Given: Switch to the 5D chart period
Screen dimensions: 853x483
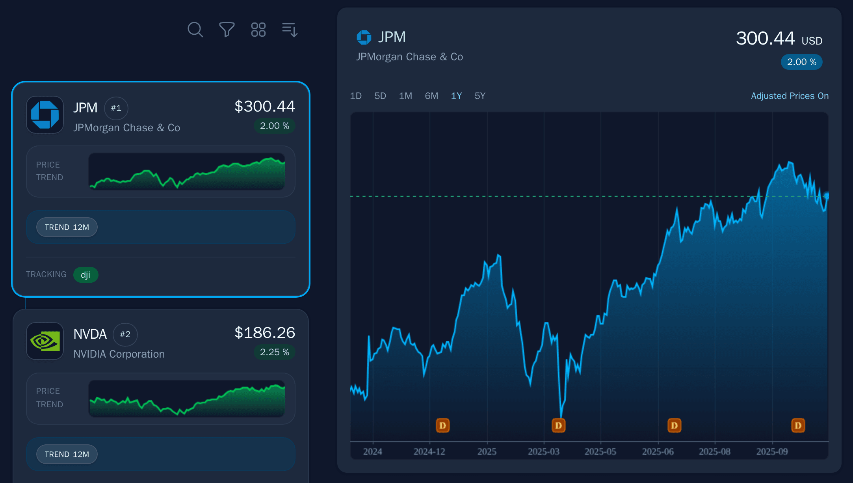Looking at the screenshot, I should pyautogui.click(x=380, y=95).
